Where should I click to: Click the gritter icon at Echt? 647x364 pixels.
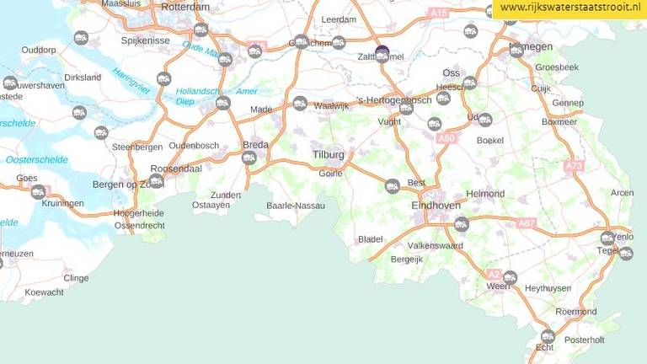548,337
